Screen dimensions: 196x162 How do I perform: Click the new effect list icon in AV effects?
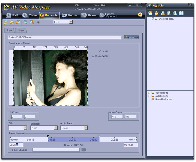[x=150, y=13]
